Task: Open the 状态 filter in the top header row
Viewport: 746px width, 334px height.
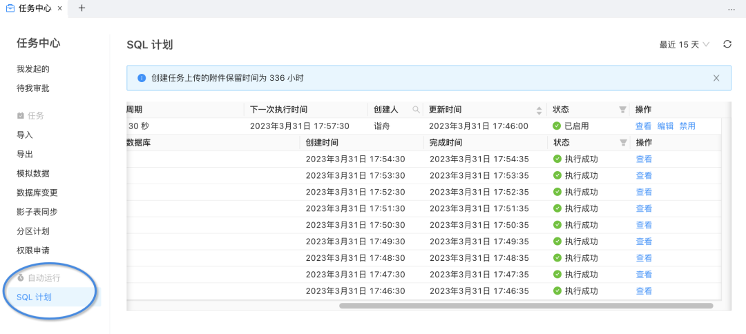Action: click(x=622, y=110)
